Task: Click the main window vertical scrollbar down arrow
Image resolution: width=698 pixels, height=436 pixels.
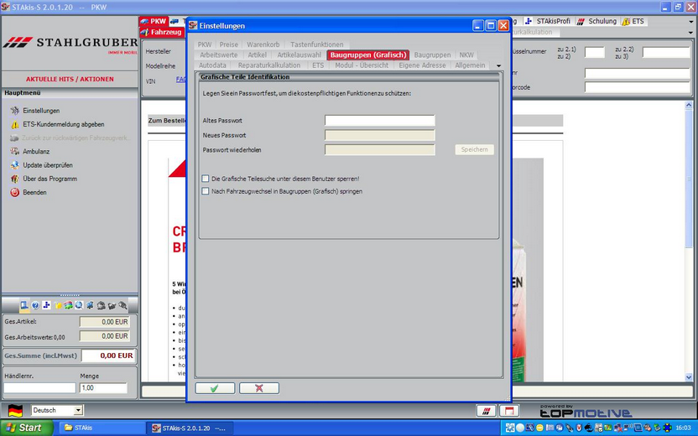Action: click(689, 377)
